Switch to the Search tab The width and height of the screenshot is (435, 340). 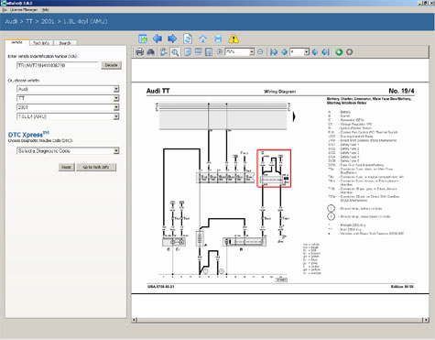point(65,43)
